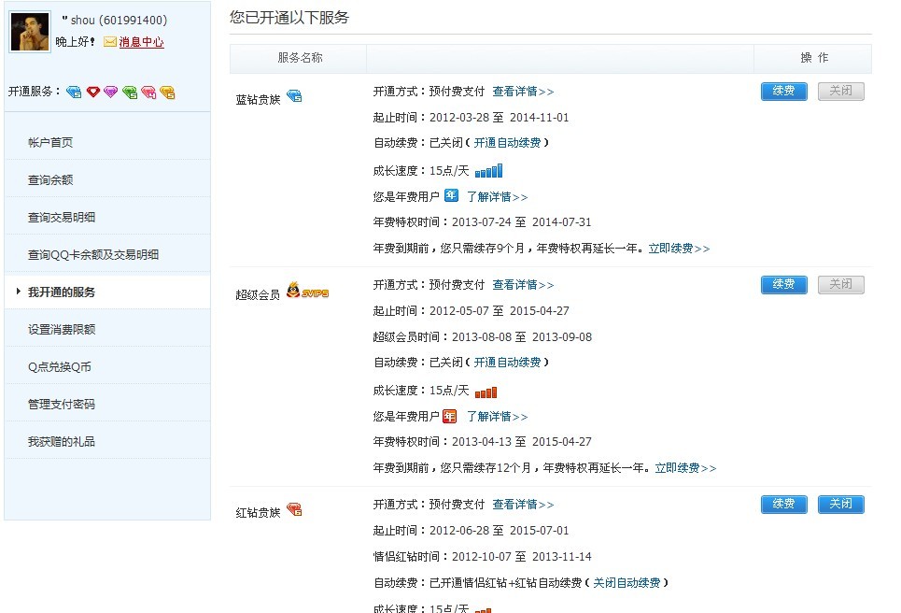Viewport: 901px width, 613px height.
Task: Click red 年 annual badge icon
Action: point(450,416)
